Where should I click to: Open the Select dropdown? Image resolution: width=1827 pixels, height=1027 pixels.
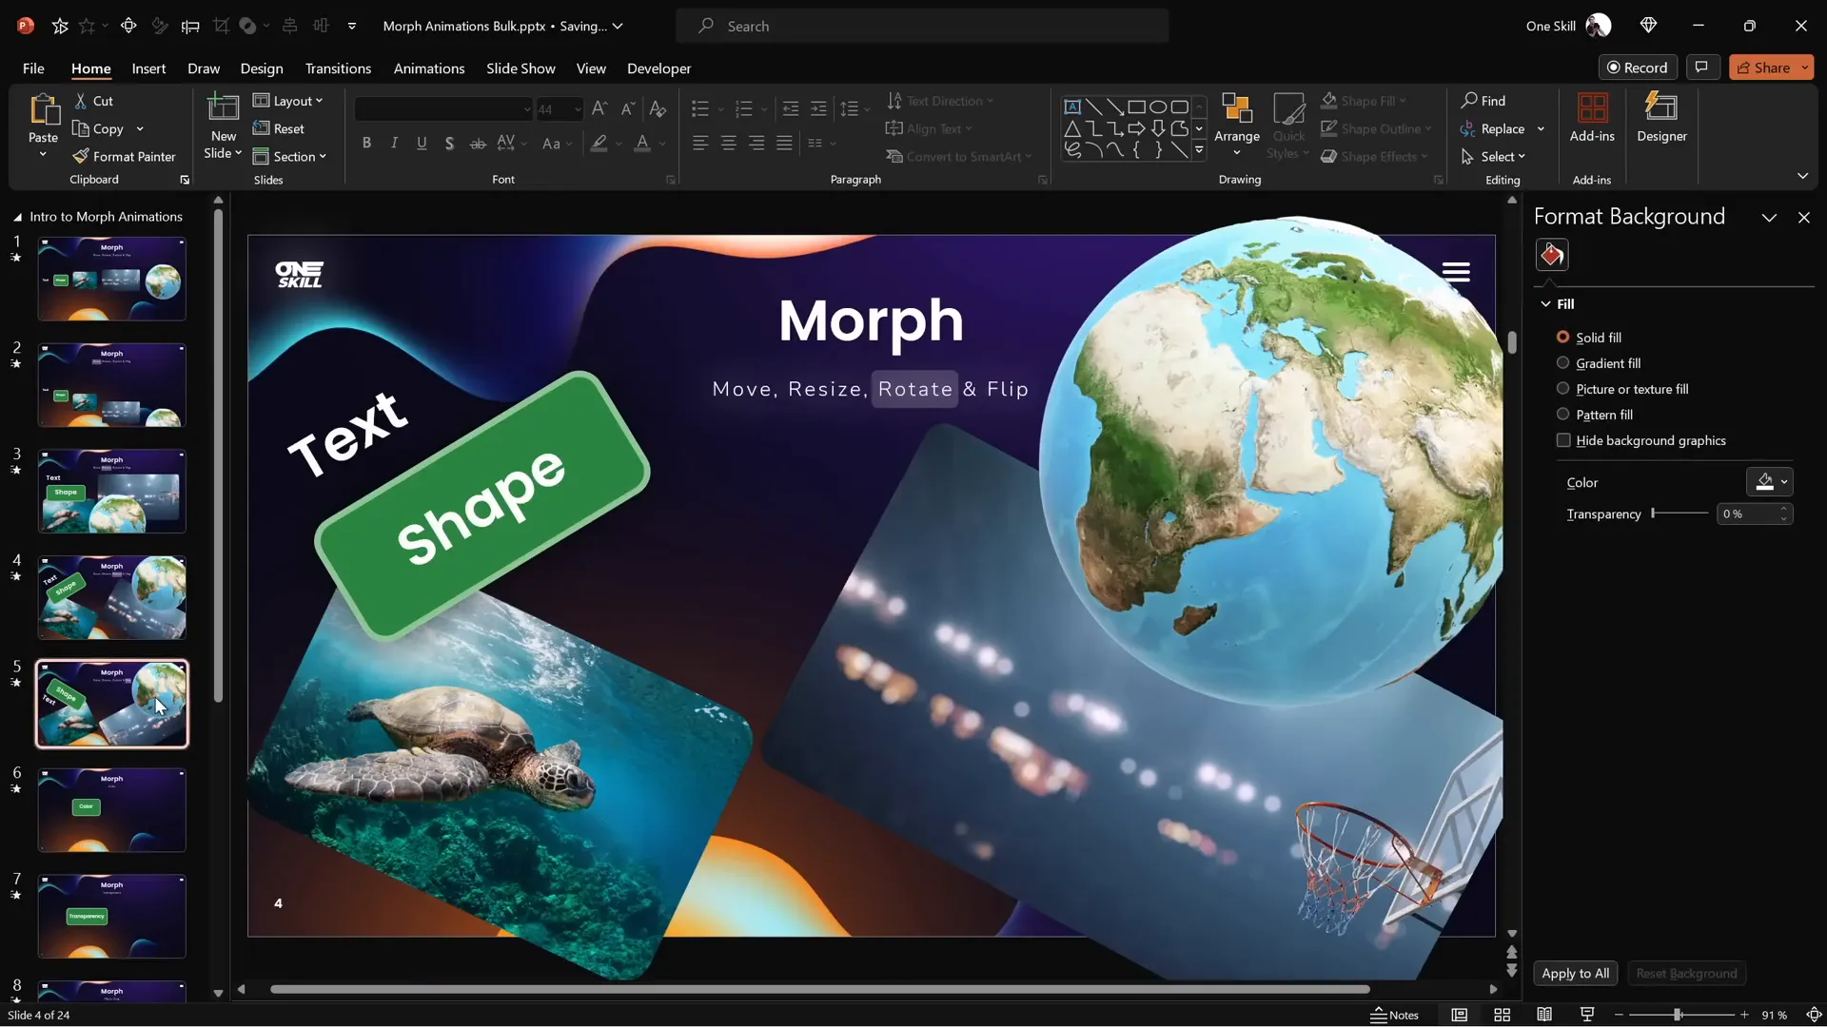coord(1493,156)
